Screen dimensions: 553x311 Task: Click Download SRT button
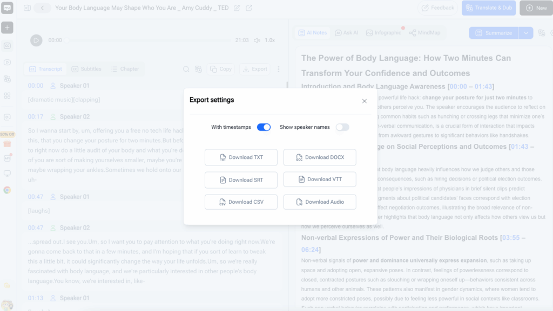pos(241,180)
